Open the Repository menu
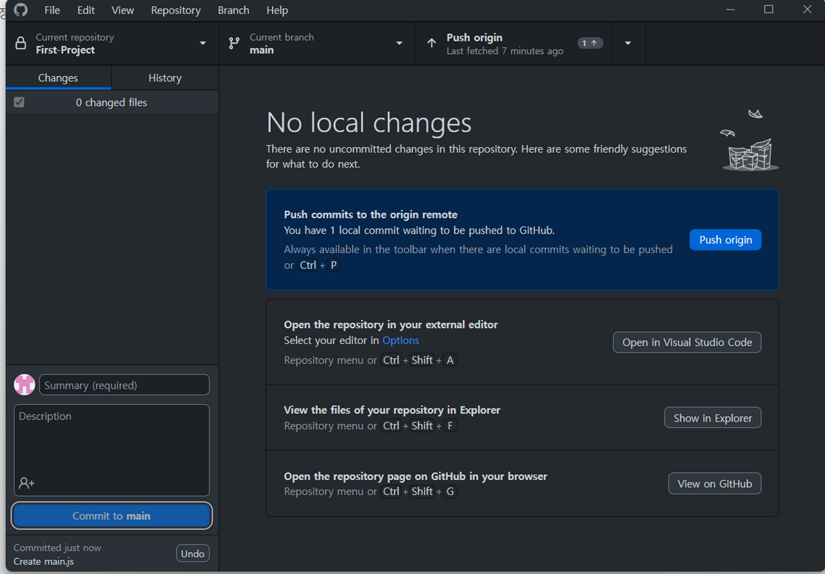825x574 pixels. click(175, 10)
